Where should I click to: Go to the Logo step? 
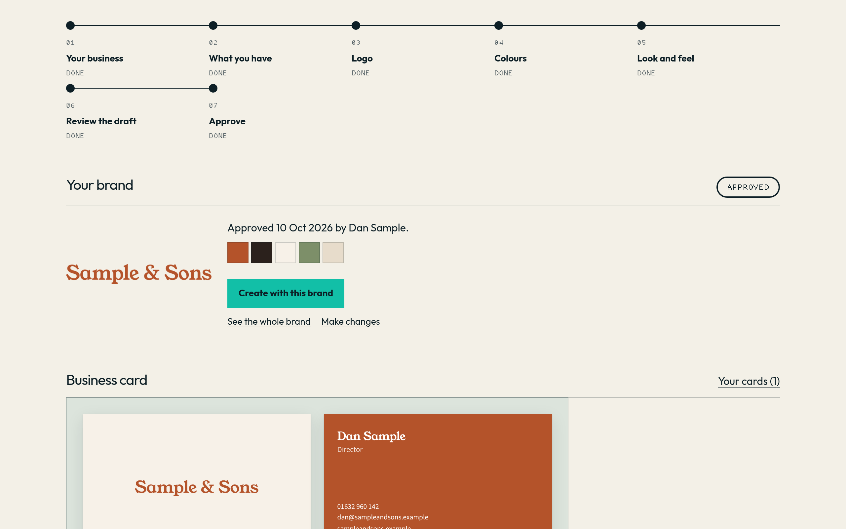(362, 59)
